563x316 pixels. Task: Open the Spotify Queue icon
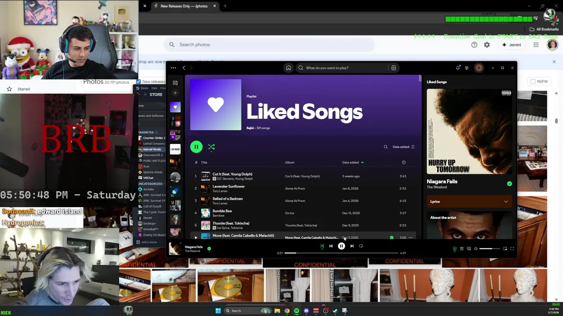pyautogui.click(x=462, y=249)
